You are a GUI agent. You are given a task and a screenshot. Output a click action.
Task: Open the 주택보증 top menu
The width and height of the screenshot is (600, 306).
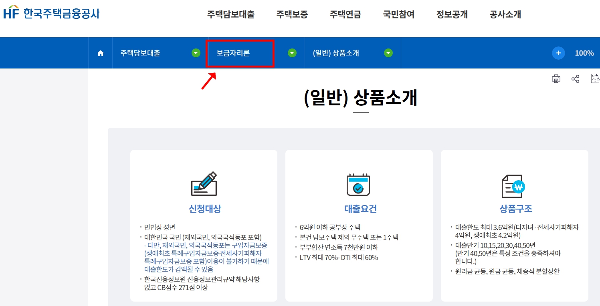pos(292,15)
